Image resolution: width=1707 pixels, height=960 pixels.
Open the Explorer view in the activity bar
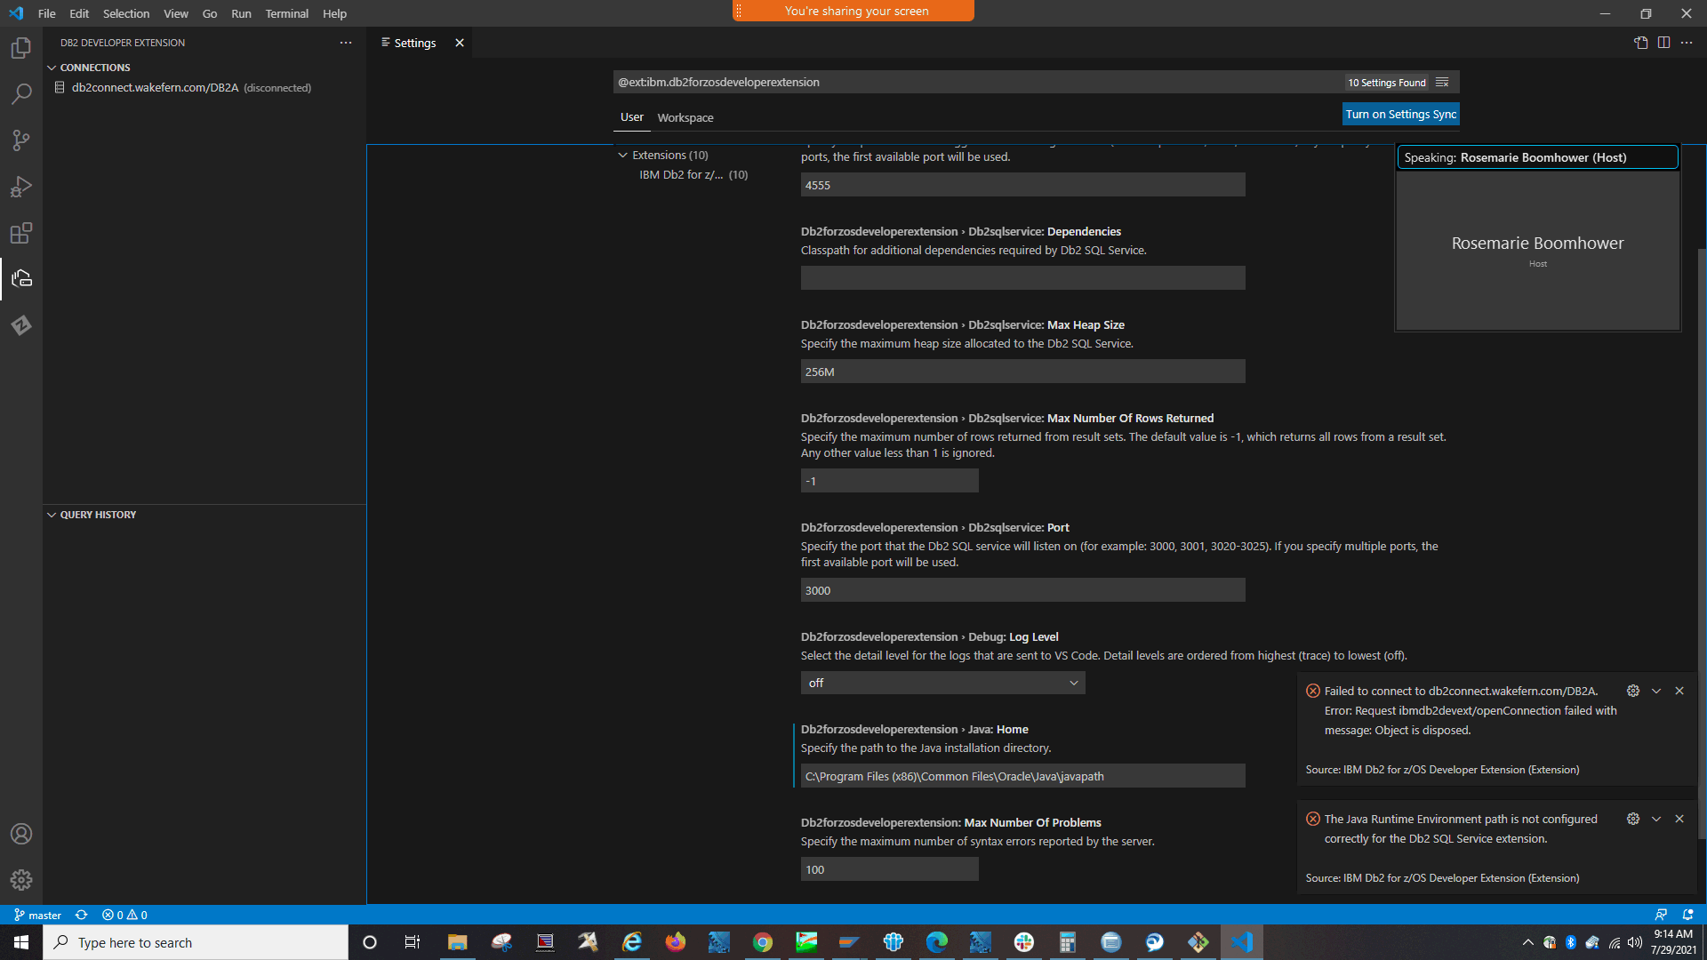click(21, 48)
